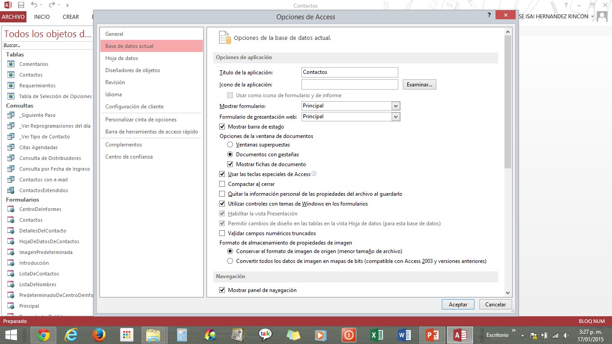Click the table icon beside Comentarios
Screen dimensions: 612x344
pos(11,64)
